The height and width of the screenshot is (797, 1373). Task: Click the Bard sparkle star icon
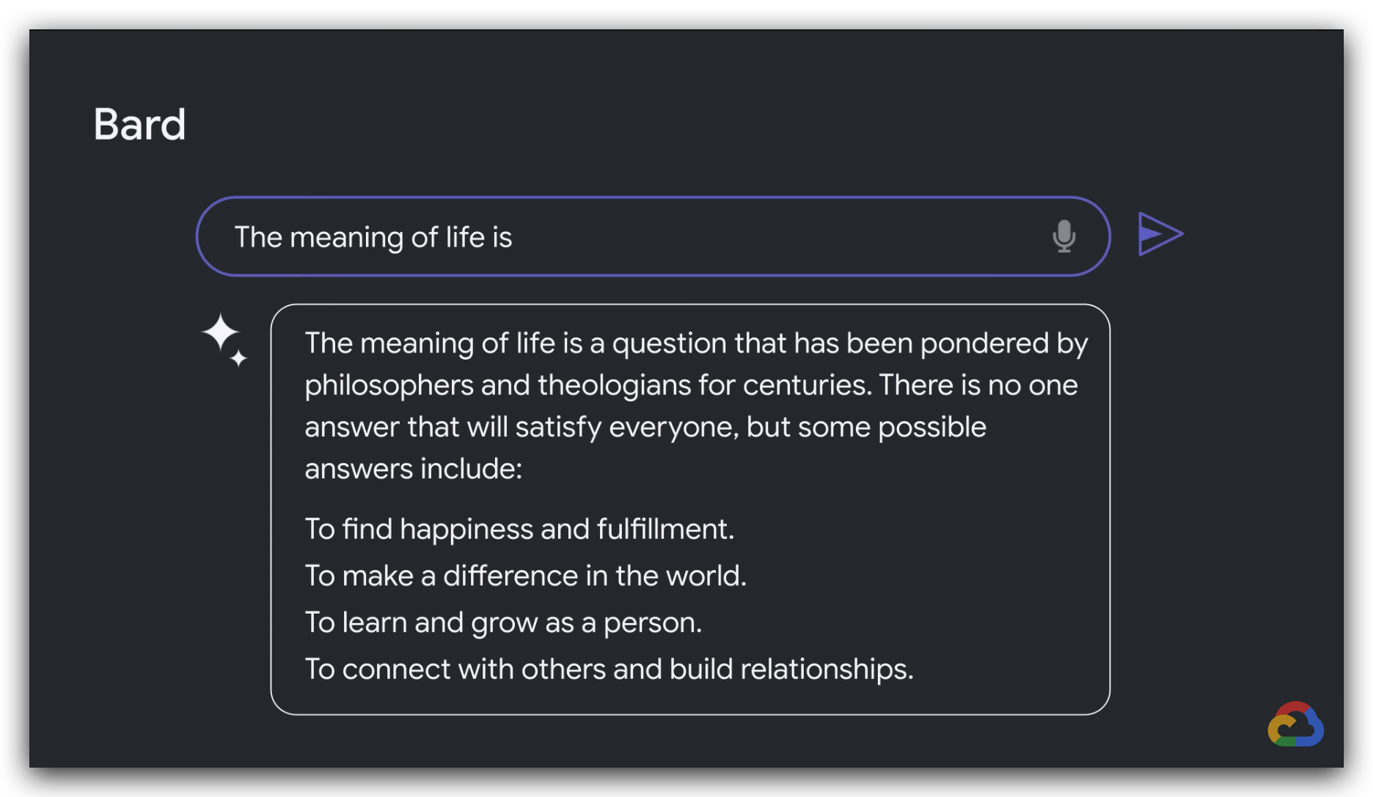[x=220, y=332]
